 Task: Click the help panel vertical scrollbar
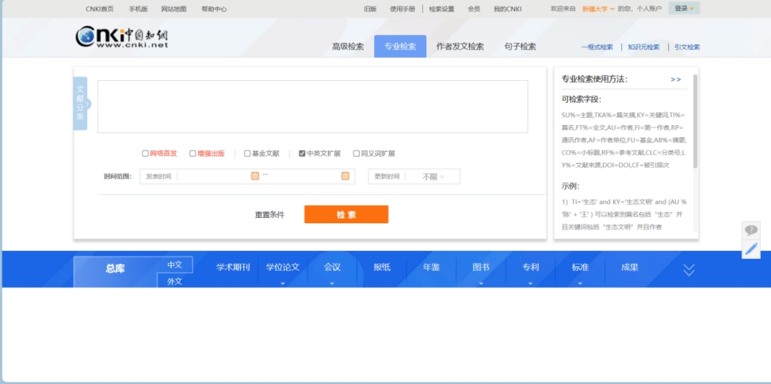(695, 122)
